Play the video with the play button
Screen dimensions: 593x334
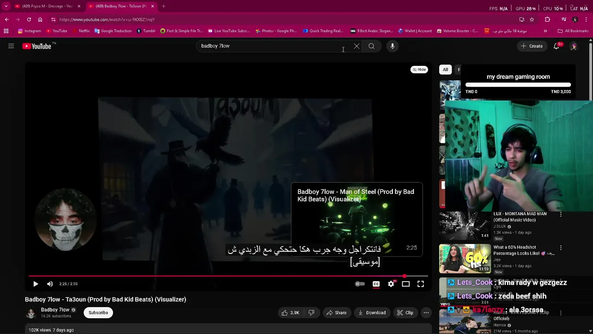tap(36, 284)
